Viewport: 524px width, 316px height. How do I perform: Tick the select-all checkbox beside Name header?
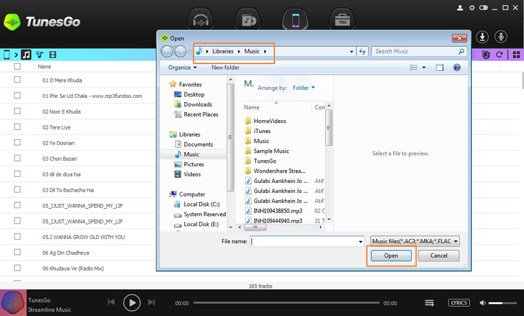17,67
